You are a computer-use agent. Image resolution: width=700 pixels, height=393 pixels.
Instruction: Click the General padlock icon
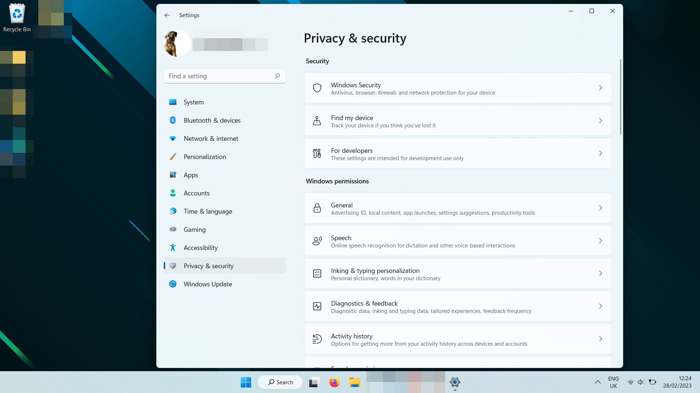coord(317,208)
